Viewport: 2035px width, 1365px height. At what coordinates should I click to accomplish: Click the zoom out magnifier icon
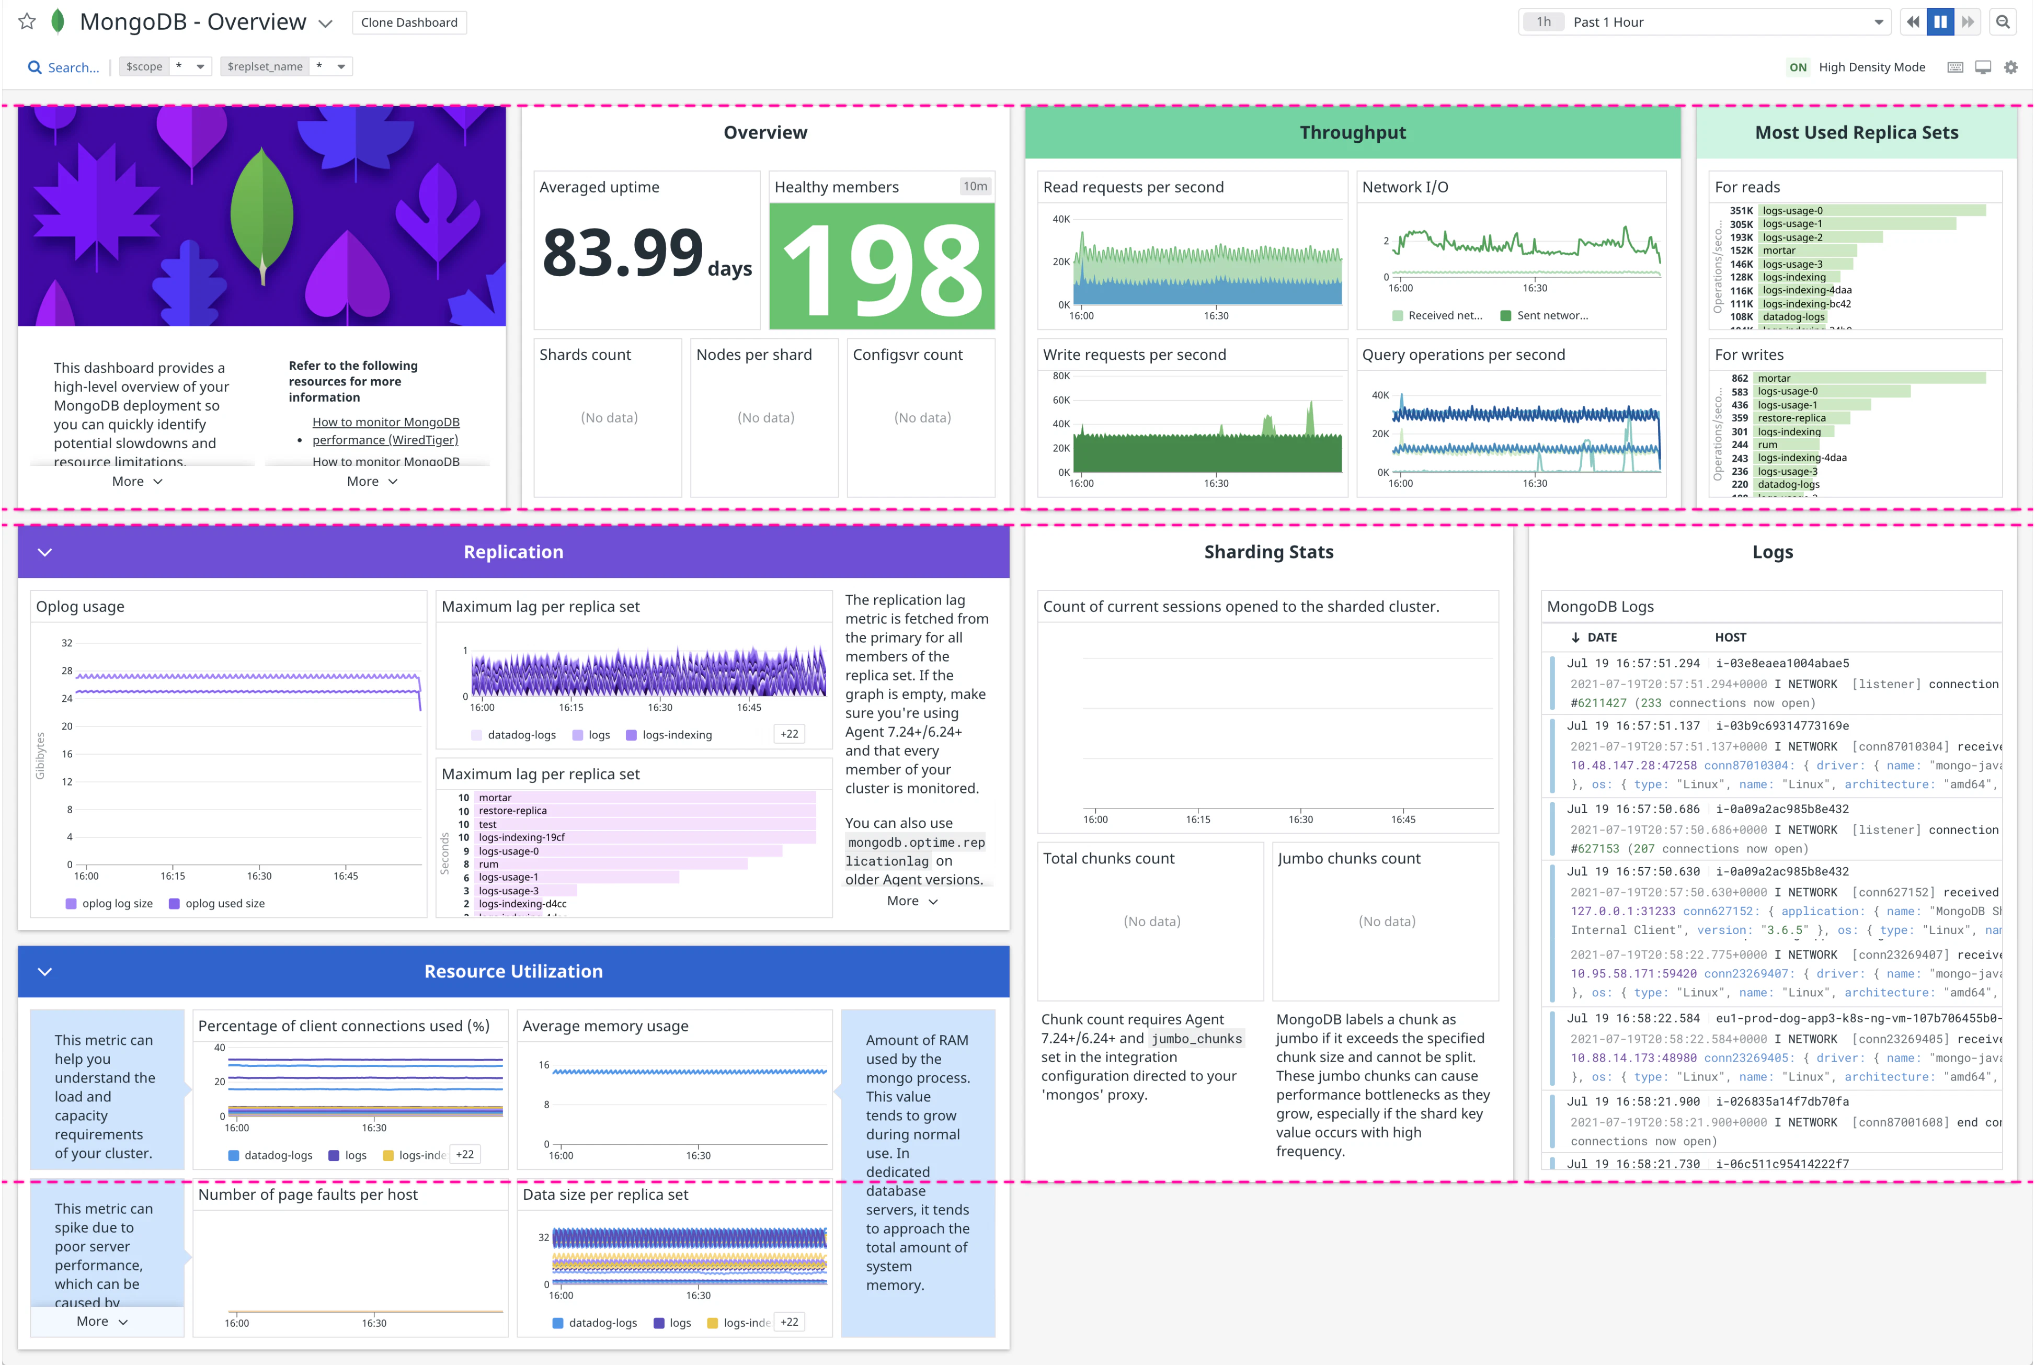tap(2003, 22)
